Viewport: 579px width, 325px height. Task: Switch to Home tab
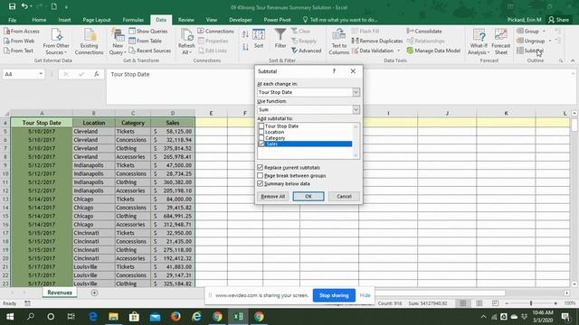39,20
